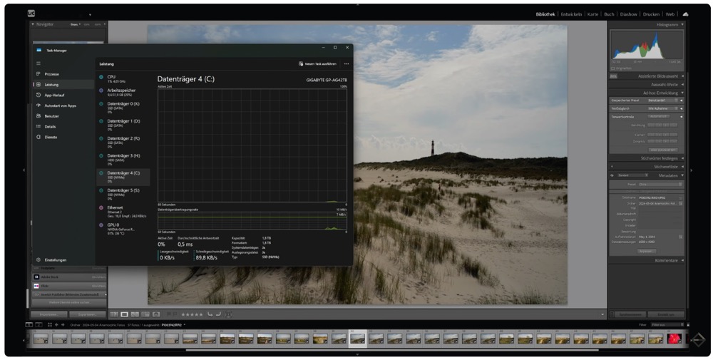Open Einstellungen in Task Manager
713x360 pixels.
[54, 259]
